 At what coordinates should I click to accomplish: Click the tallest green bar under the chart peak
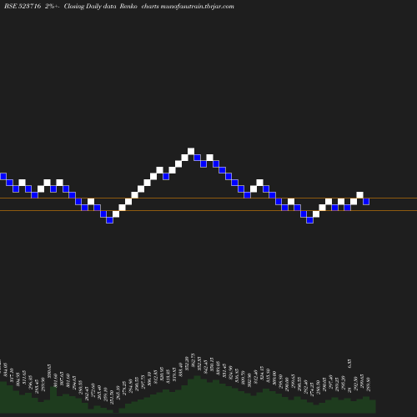click(x=198, y=394)
